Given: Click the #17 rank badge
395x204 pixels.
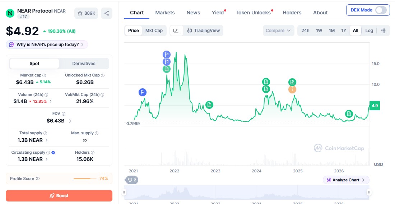Looking at the screenshot, I should point(23,17).
